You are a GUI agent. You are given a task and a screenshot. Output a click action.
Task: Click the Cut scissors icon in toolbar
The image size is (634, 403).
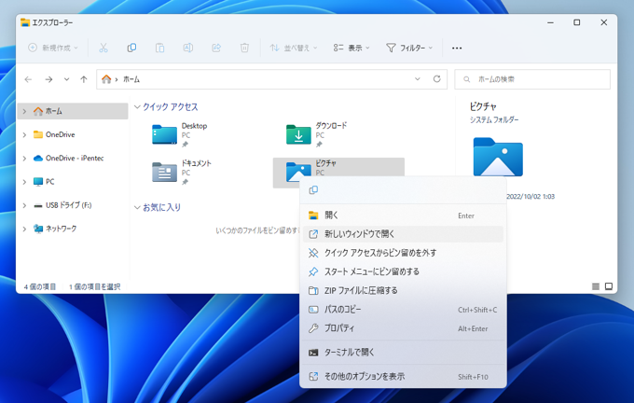click(103, 48)
